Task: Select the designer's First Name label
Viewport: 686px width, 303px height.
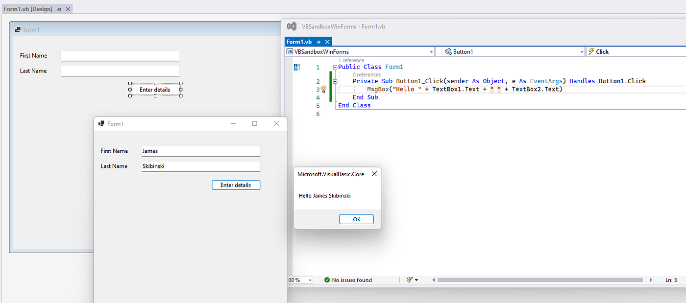Action: coord(33,56)
